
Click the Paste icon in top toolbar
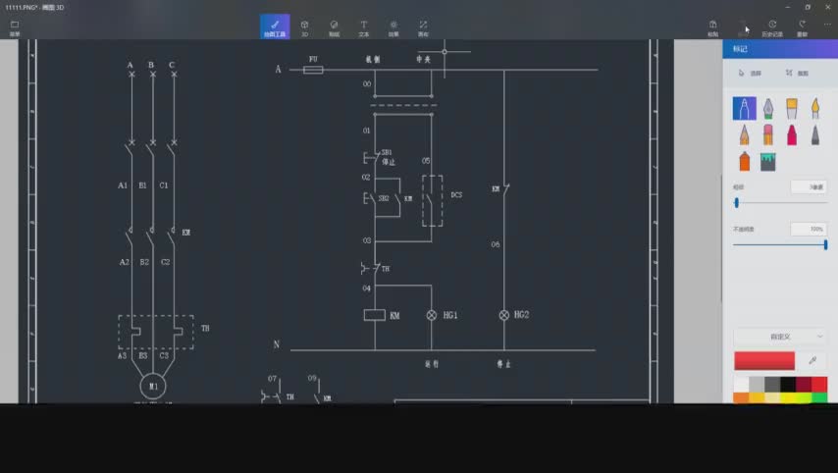tap(713, 27)
